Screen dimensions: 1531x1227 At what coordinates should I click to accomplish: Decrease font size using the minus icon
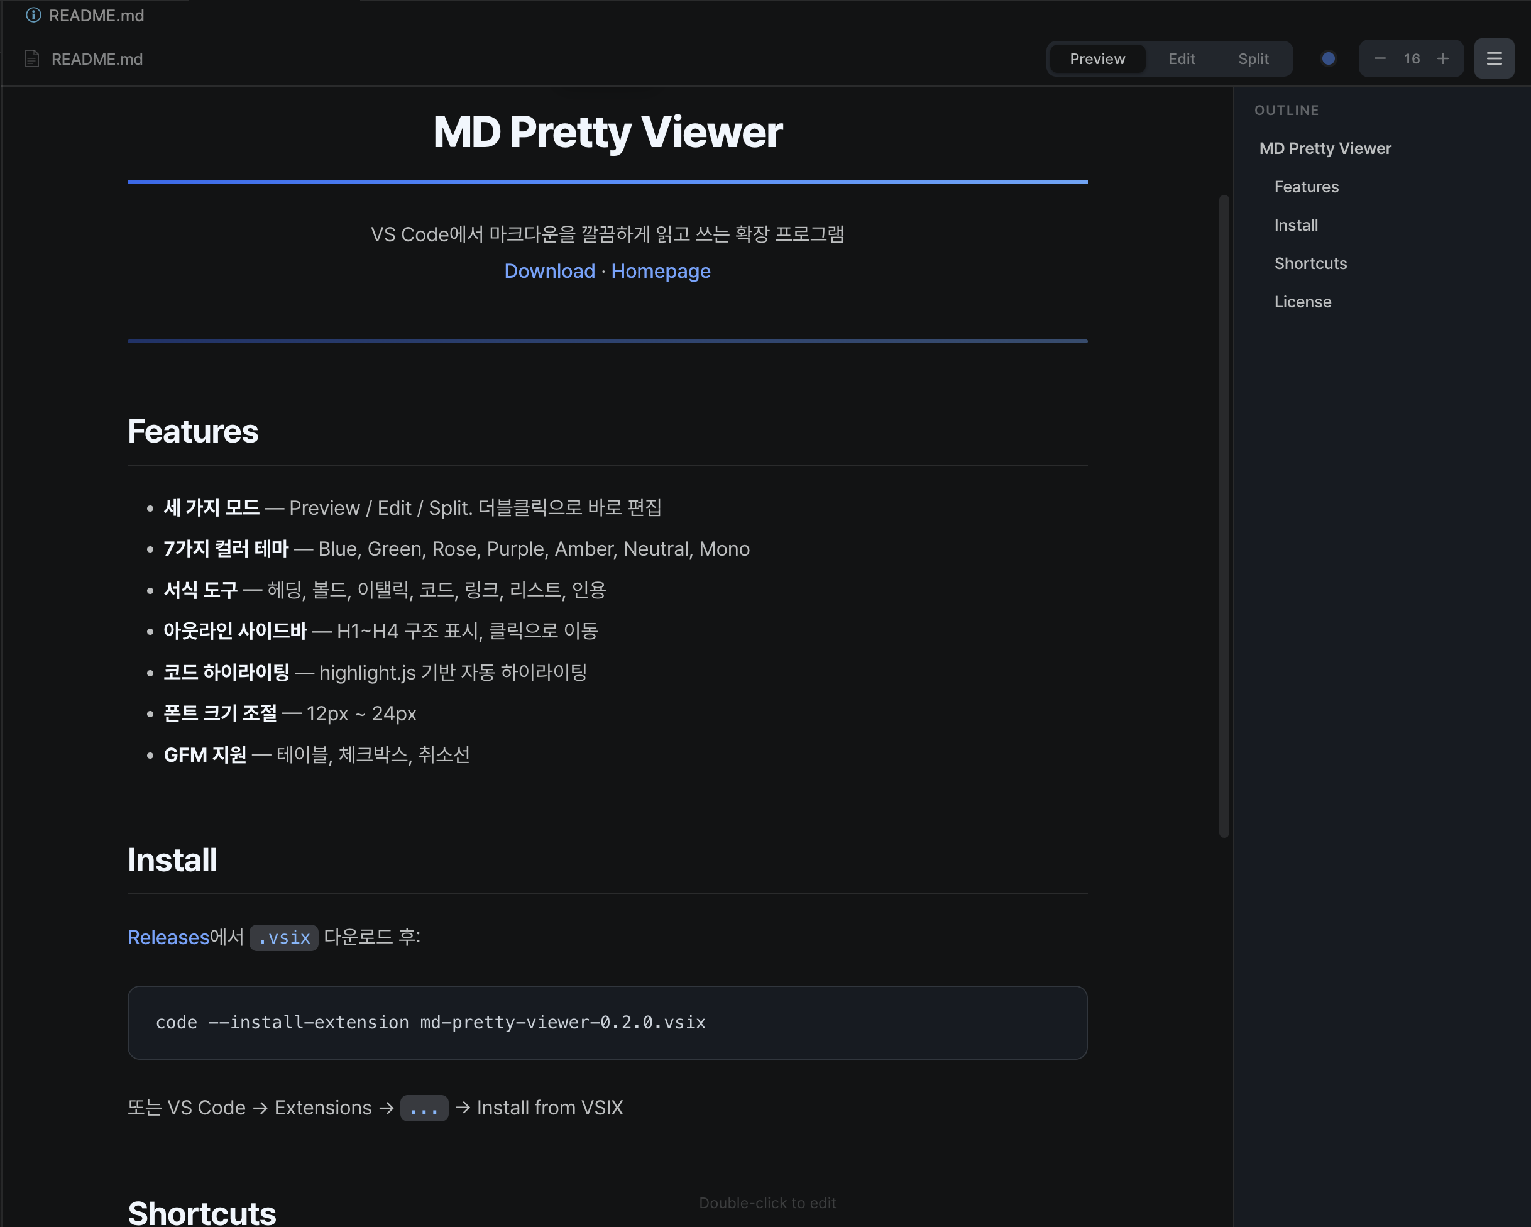point(1379,58)
